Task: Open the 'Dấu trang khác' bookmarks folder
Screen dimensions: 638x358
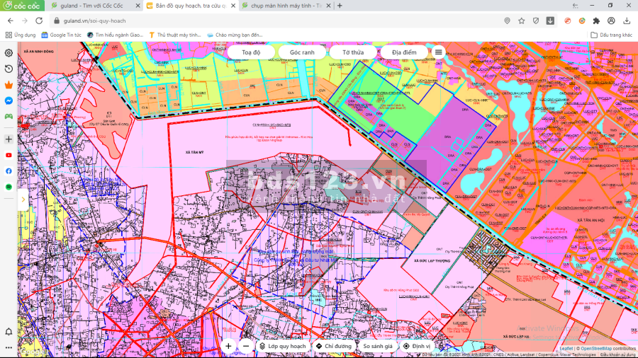Action: pos(612,35)
